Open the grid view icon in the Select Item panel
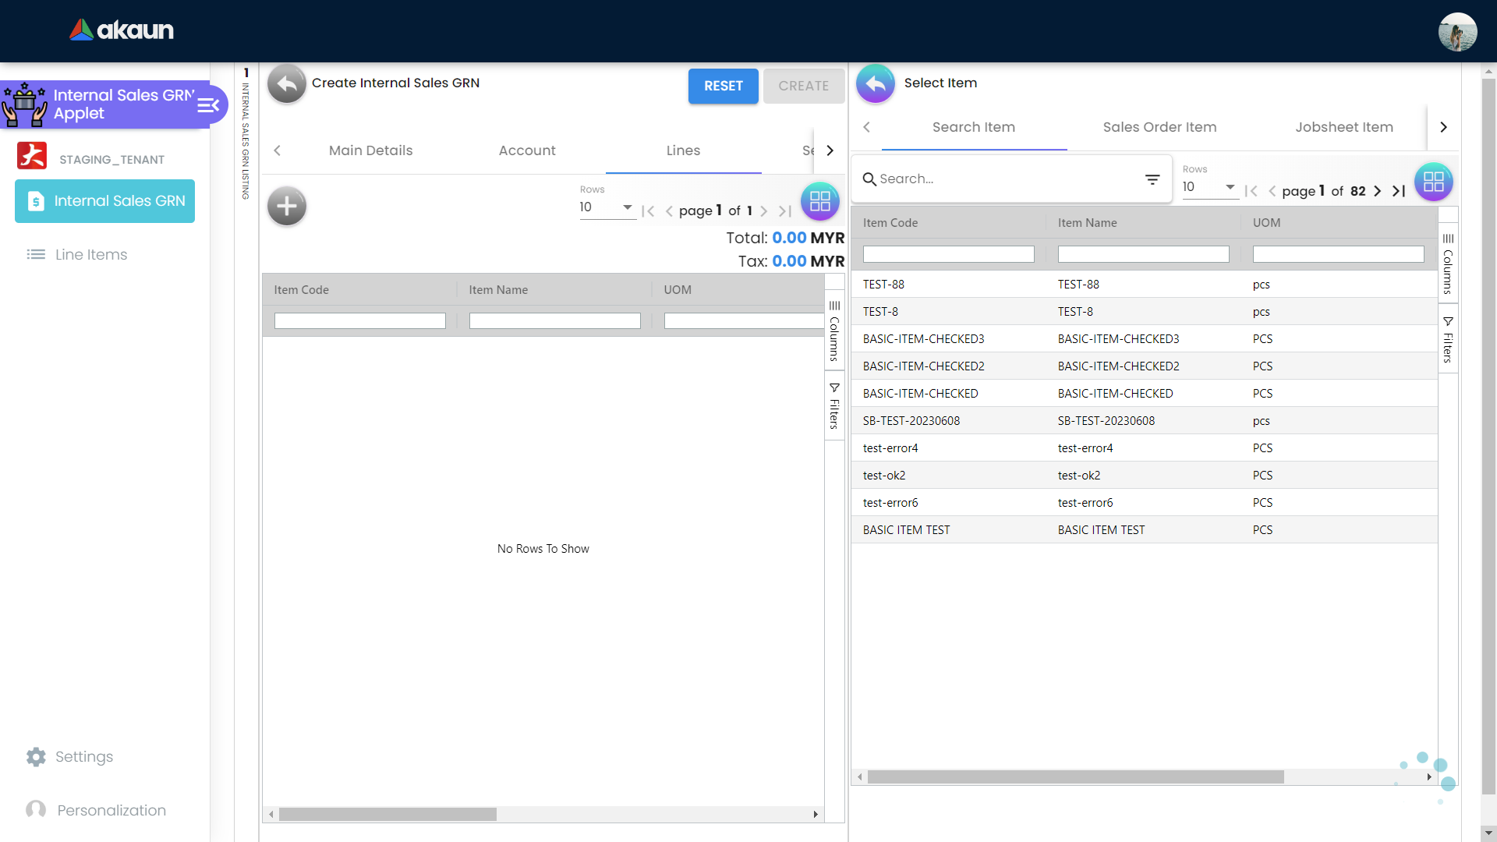Viewport: 1497px width, 842px height. 1433,182
